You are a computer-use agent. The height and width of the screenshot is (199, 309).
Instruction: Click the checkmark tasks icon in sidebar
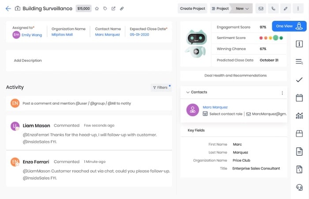click(x=299, y=80)
